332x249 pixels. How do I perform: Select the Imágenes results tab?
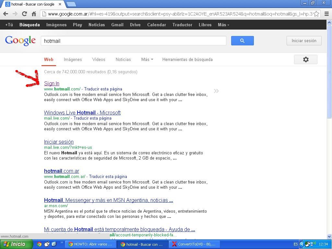[73, 60]
